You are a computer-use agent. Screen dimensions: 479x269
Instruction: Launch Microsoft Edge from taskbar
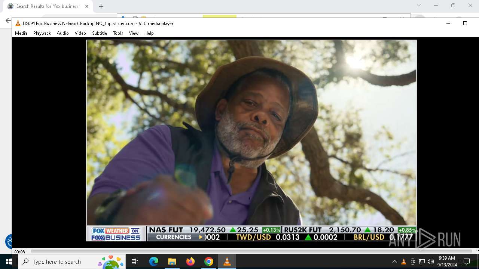(x=153, y=262)
